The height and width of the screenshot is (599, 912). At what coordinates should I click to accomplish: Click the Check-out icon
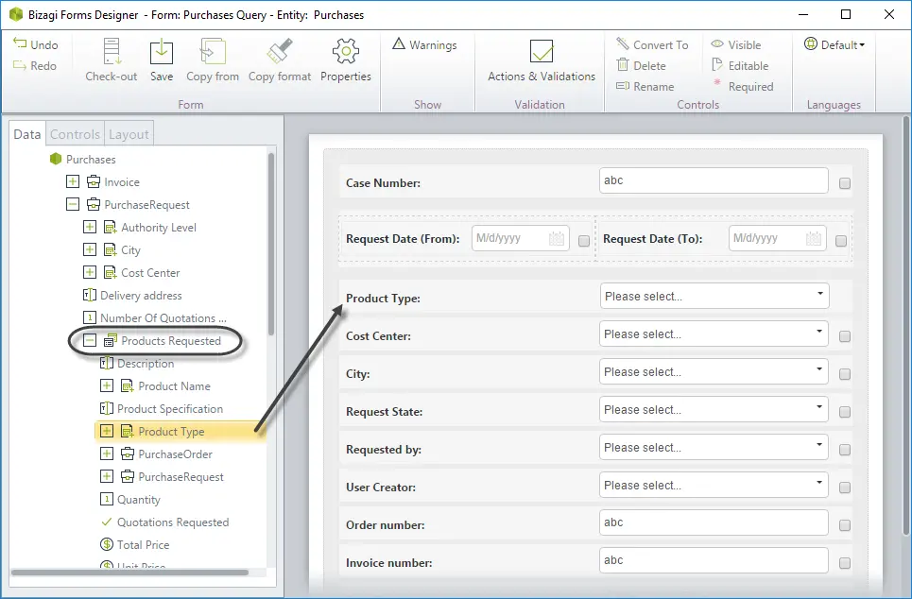tap(112, 51)
